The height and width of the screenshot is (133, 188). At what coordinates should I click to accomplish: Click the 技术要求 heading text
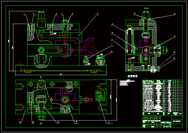(133, 76)
